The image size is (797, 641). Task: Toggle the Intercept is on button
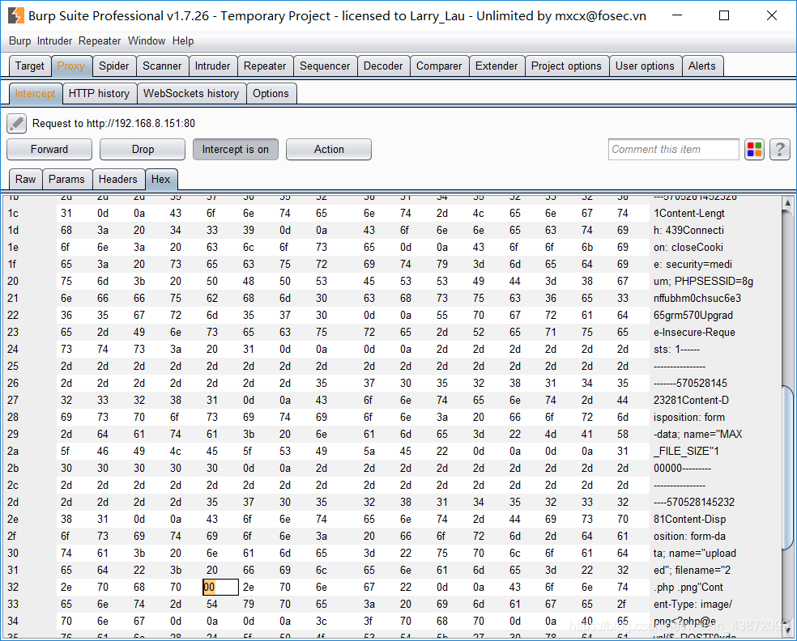point(236,150)
